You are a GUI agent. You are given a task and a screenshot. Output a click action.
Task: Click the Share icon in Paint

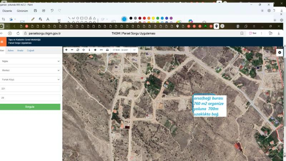[44, 11]
